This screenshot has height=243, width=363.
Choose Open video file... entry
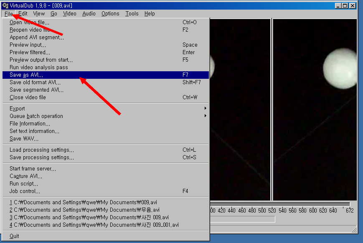pos(106,23)
